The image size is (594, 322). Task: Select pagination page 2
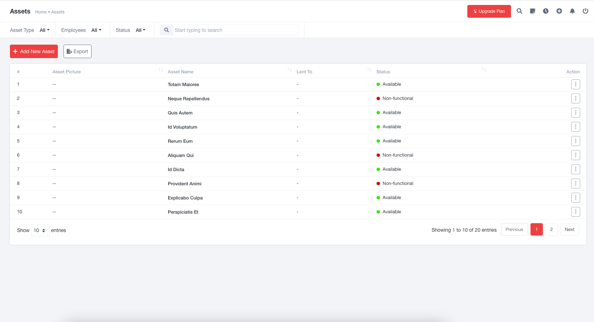(551, 230)
